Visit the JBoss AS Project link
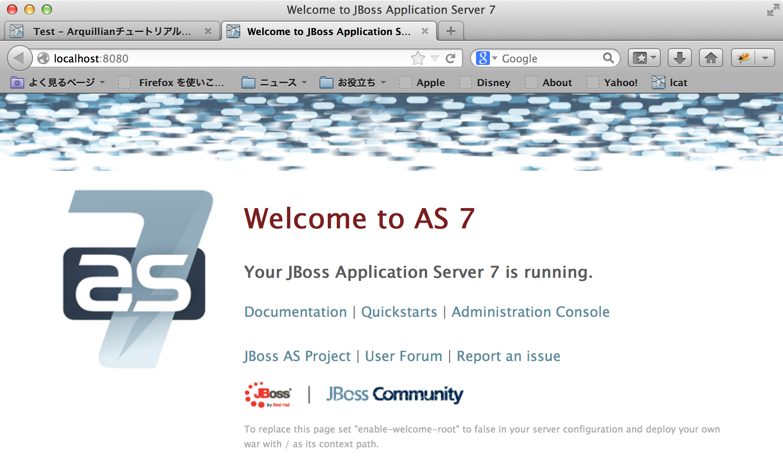 [297, 356]
